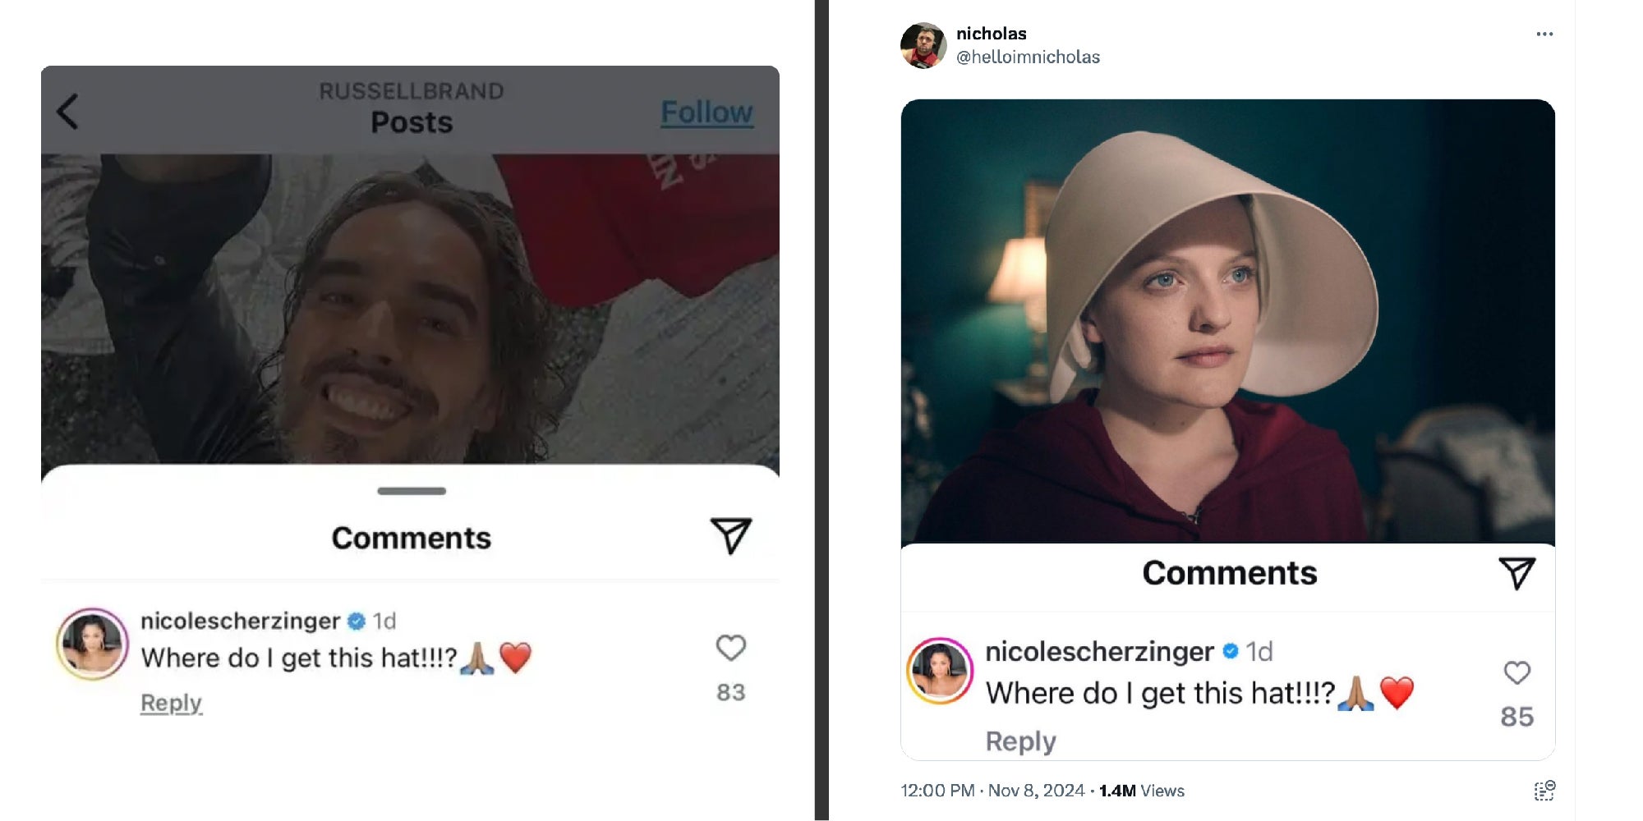Click Reply under the left comment
1643x821 pixels.
click(x=170, y=703)
